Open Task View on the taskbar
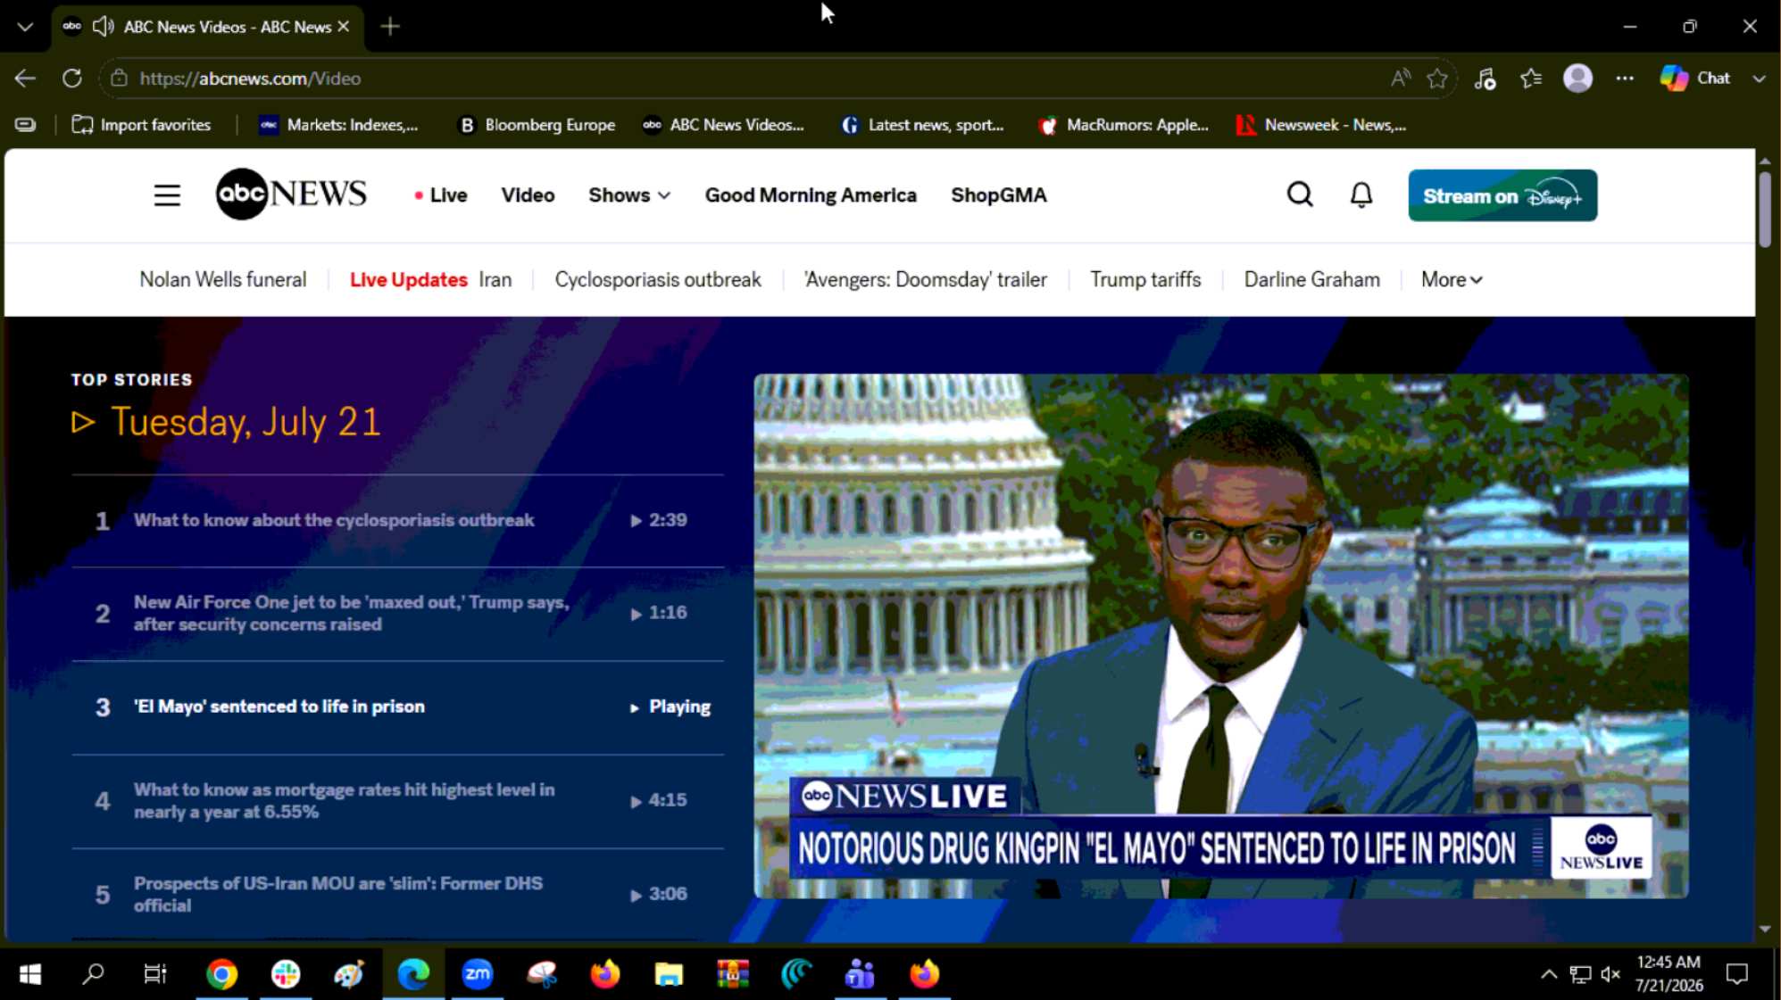Screen dimensions: 1781x1000 (155, 974)
